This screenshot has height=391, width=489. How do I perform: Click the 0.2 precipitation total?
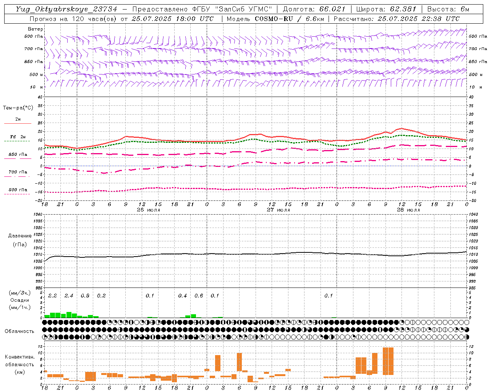tap(101, 296)
